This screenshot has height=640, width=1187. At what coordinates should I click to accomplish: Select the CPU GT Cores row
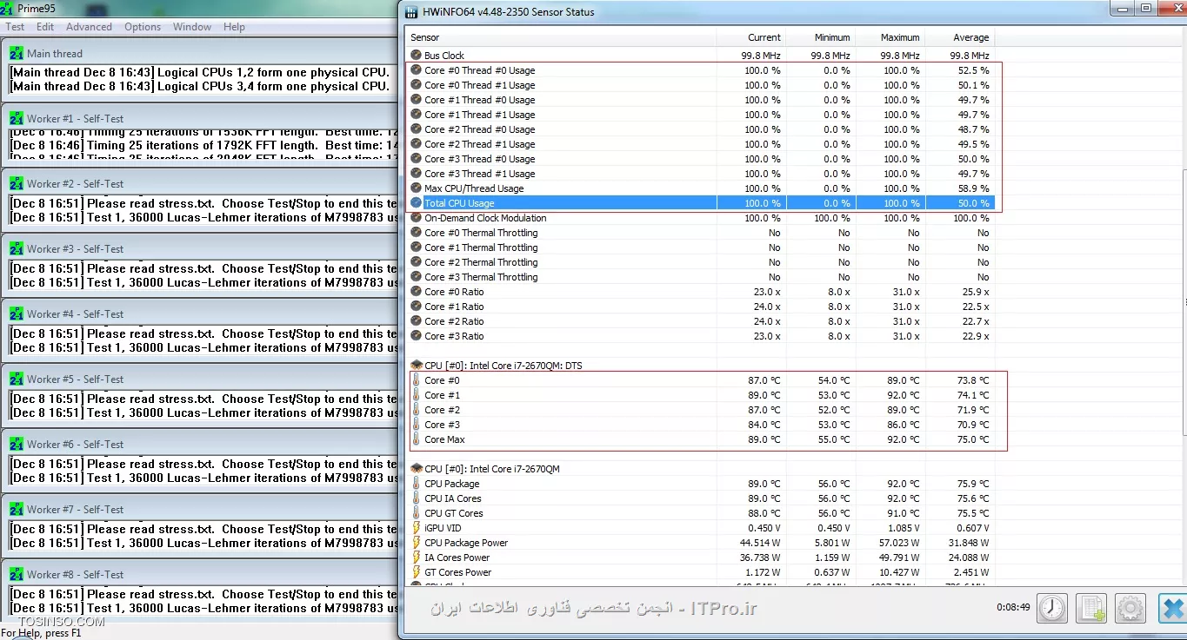701,513
